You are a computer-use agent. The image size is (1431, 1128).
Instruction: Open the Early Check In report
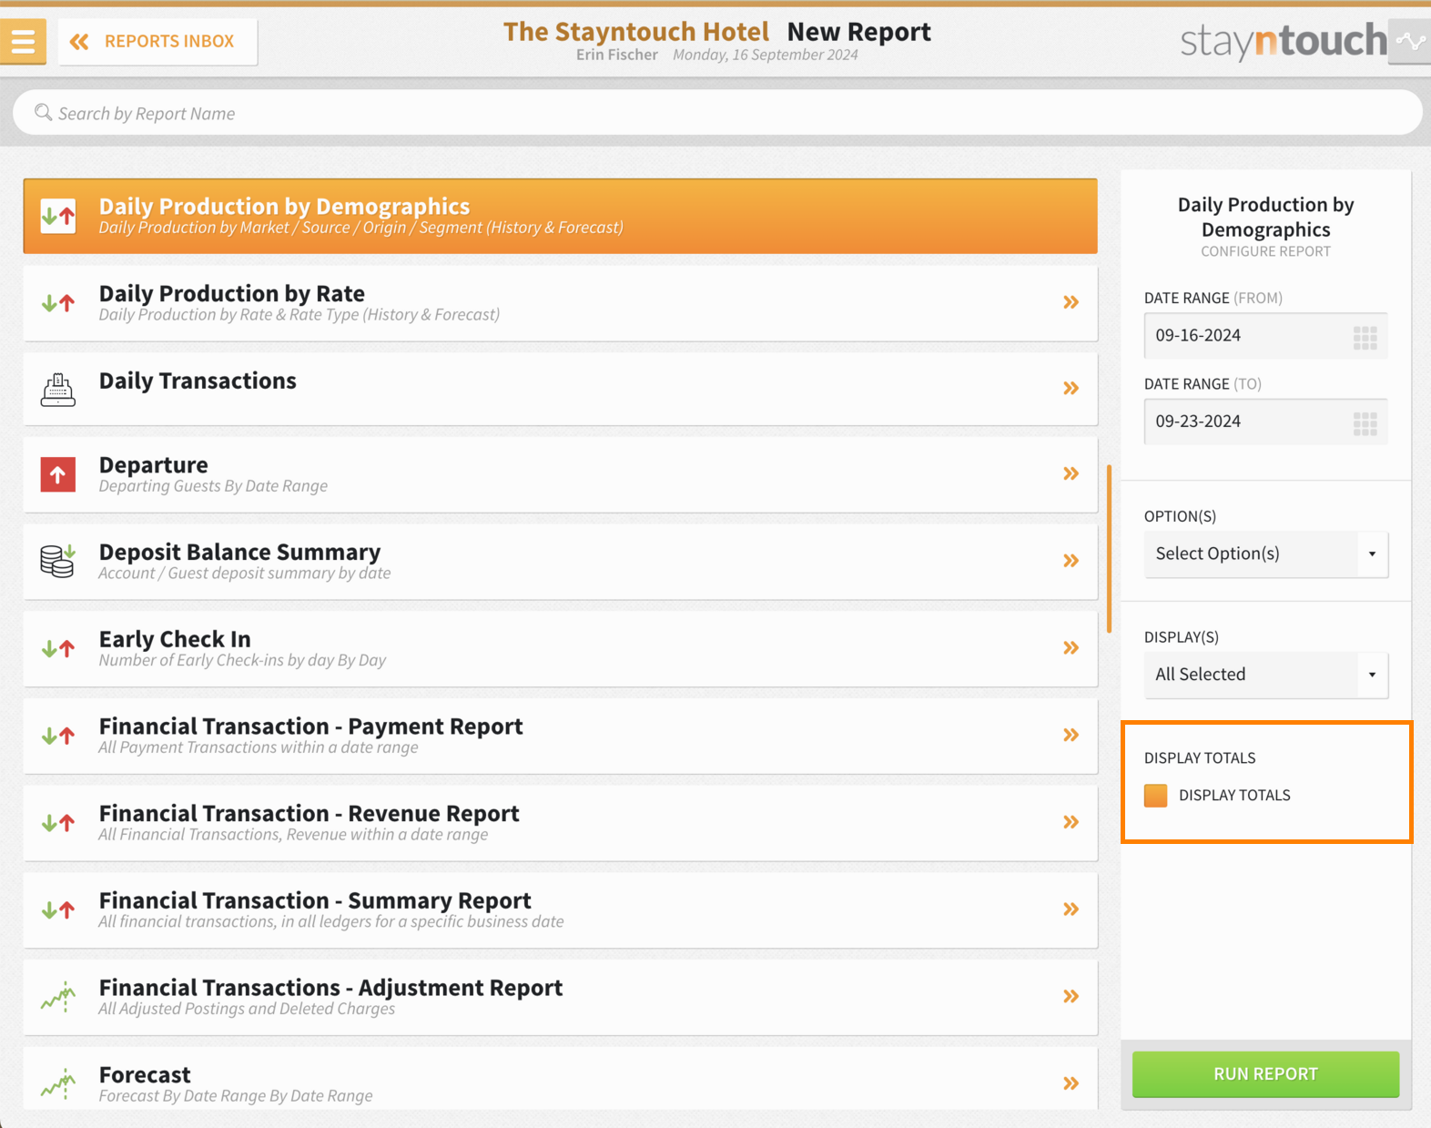pos(560,648)
